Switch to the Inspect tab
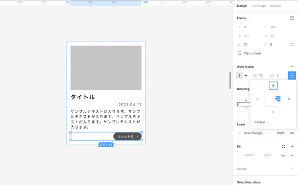This screenshot has width=298, height=185. (275, 6)
